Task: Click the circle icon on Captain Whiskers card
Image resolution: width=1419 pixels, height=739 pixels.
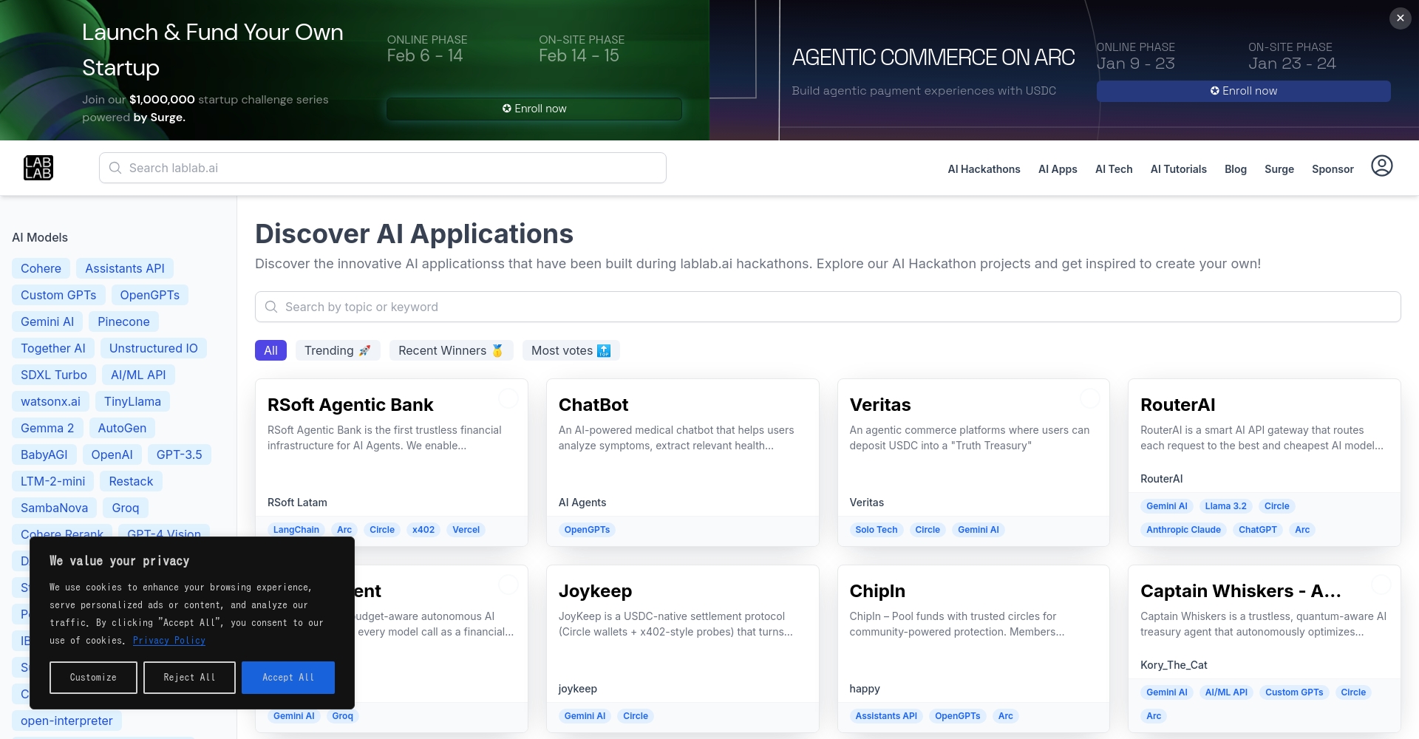Action: [x=1381, y=585]
